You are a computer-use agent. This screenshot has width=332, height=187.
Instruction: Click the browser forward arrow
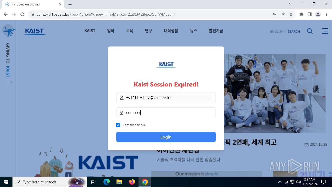pos(14,14)
